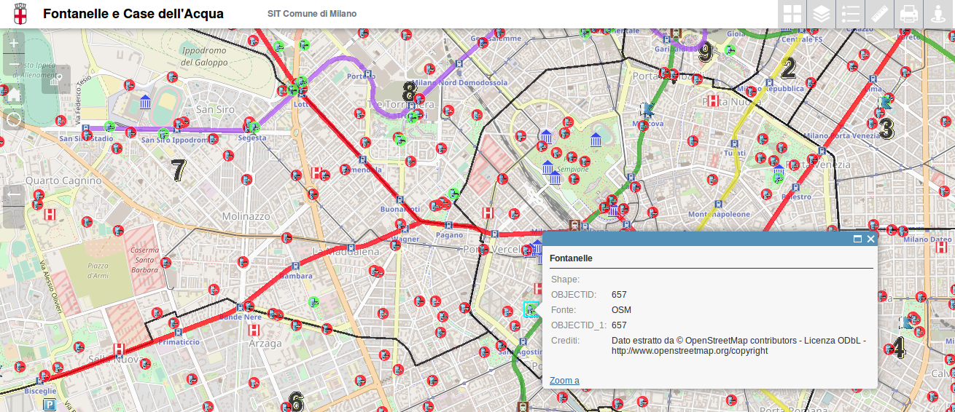Screen dimensions: 955x412
Task: Go to previous extent with left arrow
Action: [14, 195]
